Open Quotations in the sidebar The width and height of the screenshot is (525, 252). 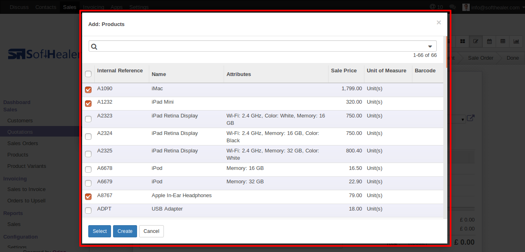pos(20,132)
